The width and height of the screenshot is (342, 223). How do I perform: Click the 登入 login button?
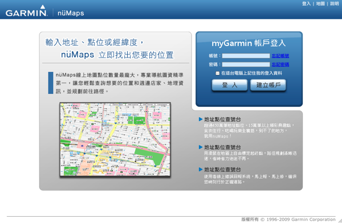click(x=230, y=85)
